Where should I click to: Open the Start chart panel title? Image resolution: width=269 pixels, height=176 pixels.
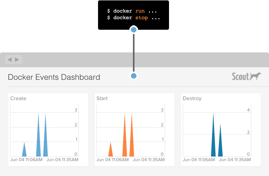point(102,98)
